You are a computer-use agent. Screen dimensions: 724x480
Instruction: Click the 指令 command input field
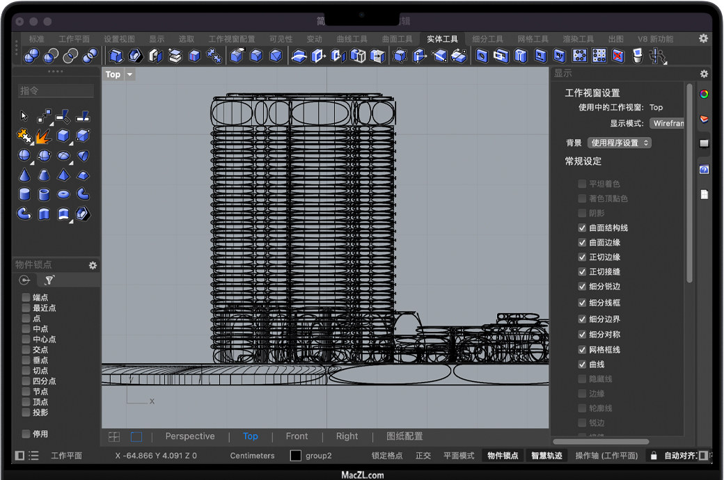point(56,91)
